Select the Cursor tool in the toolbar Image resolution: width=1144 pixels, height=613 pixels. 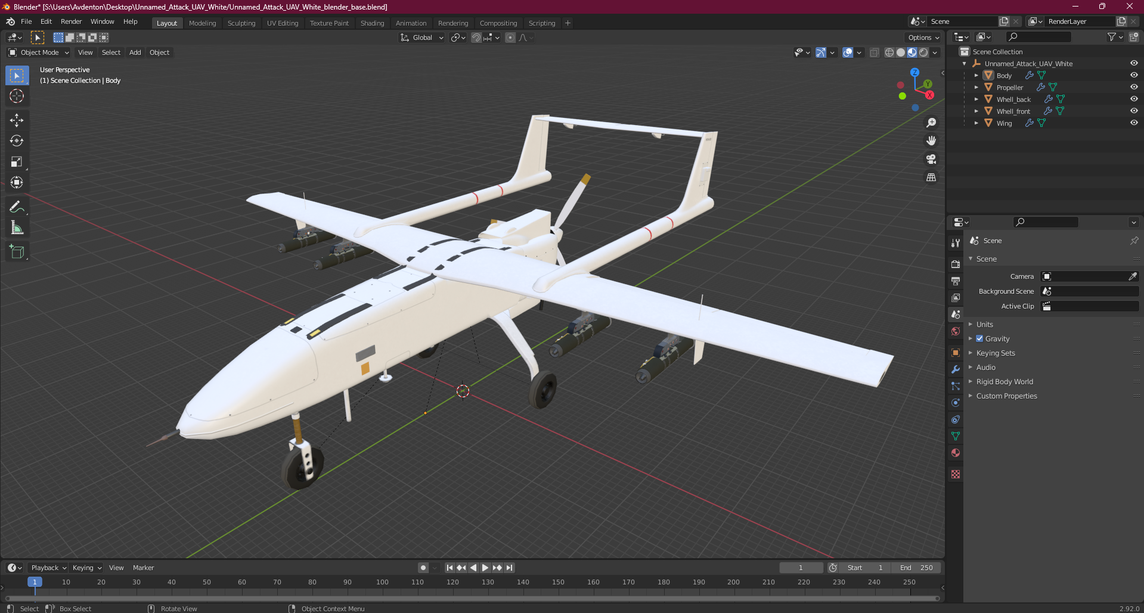tap(17, 96)
